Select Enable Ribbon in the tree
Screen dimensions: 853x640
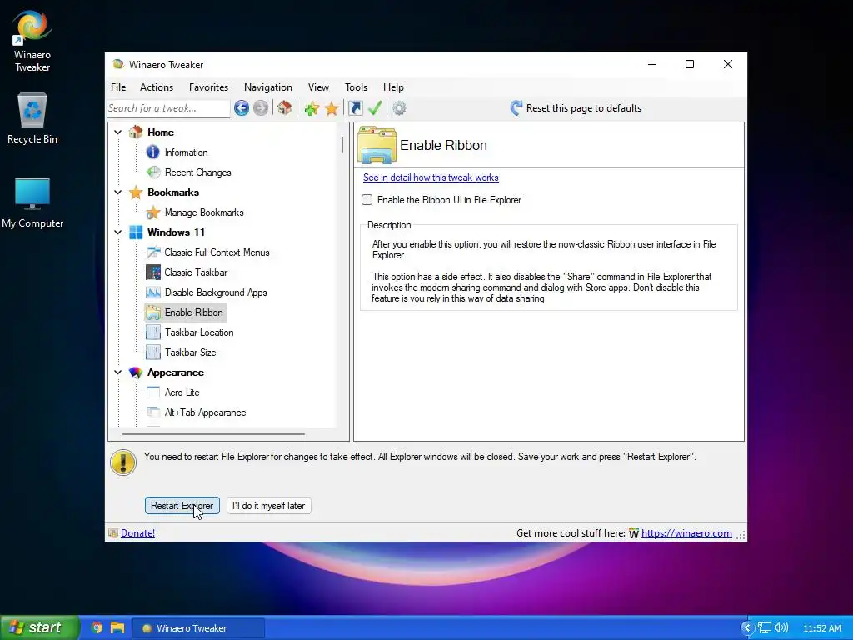pos(193,312)
